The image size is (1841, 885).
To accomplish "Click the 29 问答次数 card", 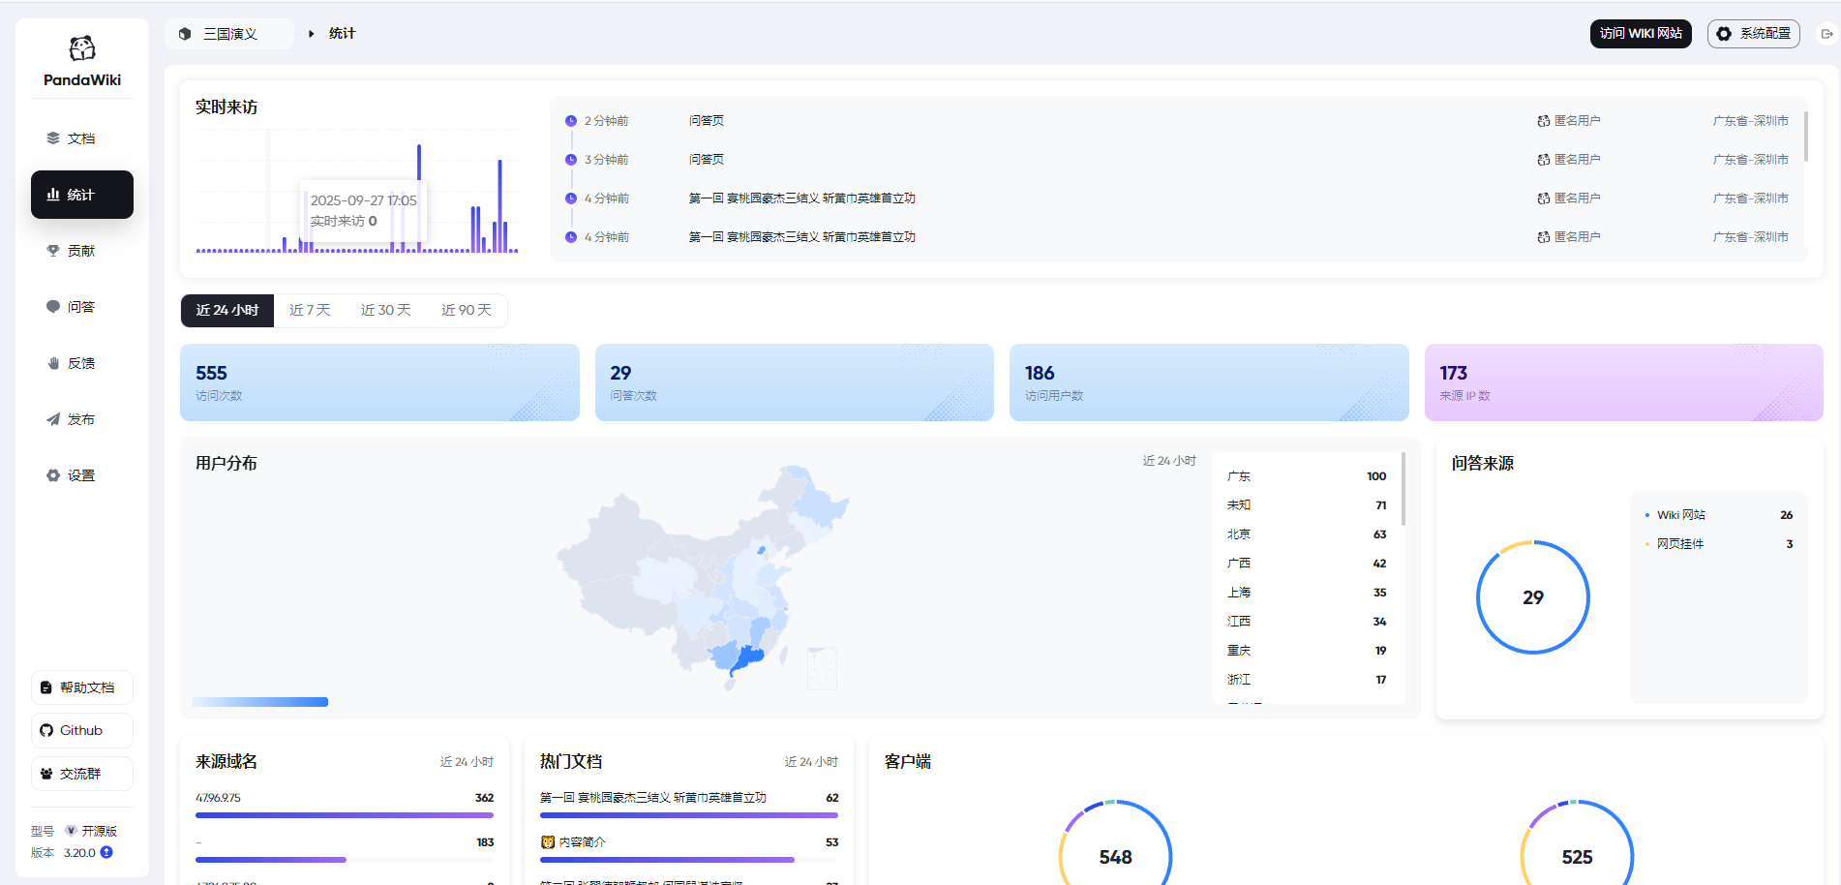I will click(x=794, y=382).
